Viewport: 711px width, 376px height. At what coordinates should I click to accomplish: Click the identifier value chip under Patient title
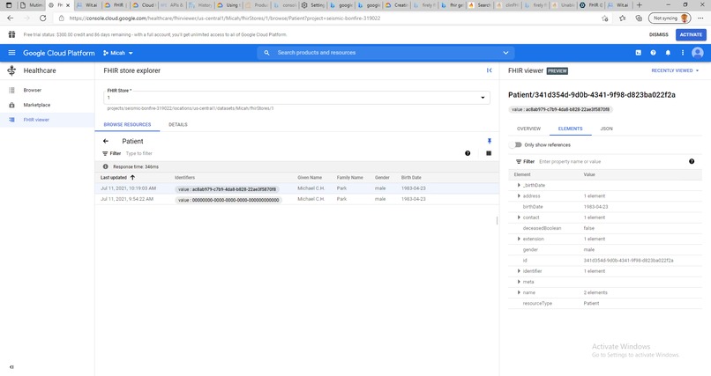(560, 109)
